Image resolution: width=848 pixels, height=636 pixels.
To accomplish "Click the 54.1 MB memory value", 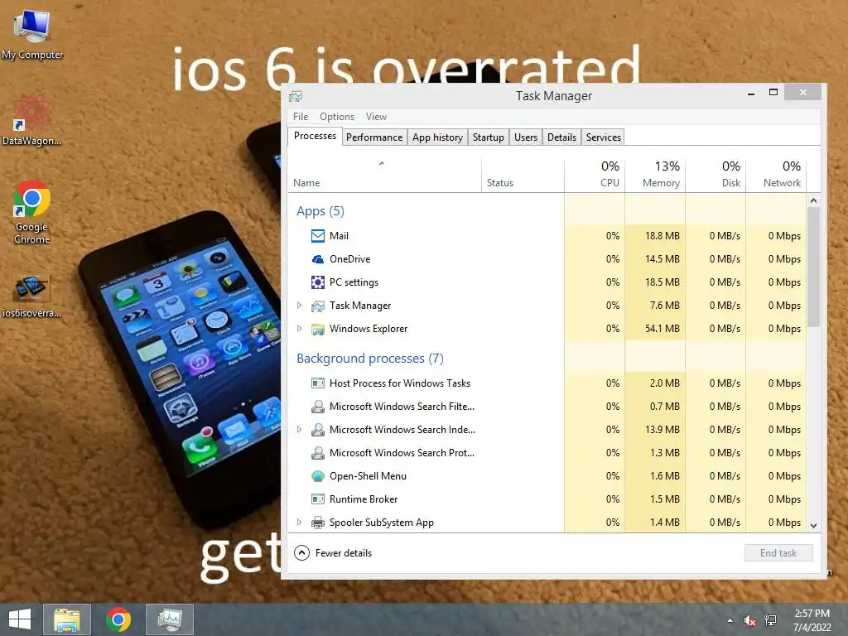I will [x=662, y=329].
